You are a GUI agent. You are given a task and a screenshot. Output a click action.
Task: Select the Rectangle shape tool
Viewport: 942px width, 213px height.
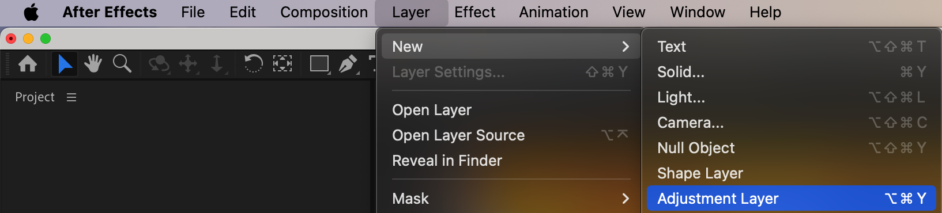(319, 63)
